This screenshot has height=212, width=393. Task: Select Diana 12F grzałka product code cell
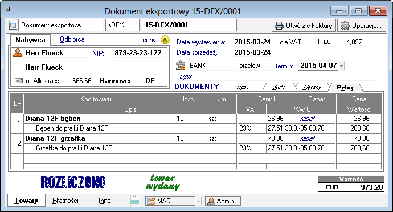95,138
